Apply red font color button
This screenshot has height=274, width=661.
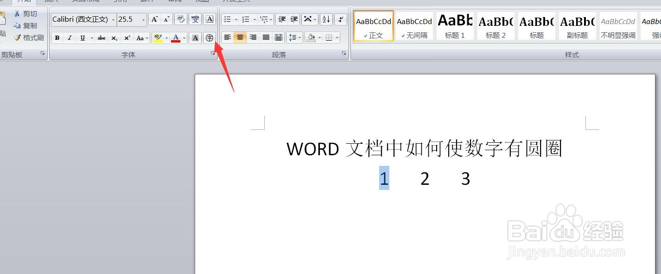176,38
